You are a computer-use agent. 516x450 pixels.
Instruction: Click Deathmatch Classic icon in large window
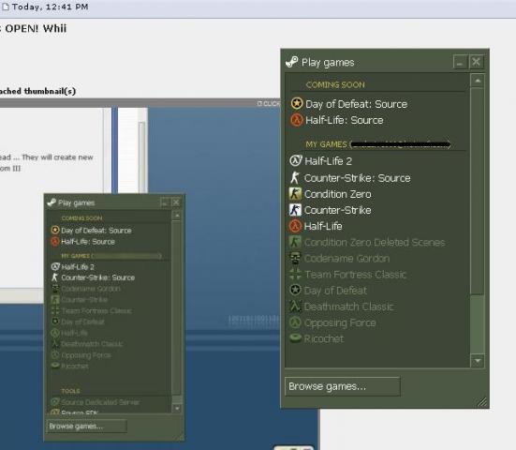click(295, 306)
